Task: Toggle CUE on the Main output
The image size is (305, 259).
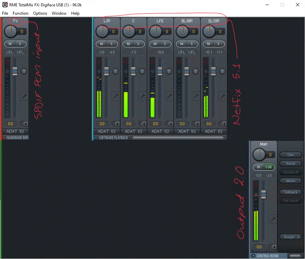Action: coord(268,167)
